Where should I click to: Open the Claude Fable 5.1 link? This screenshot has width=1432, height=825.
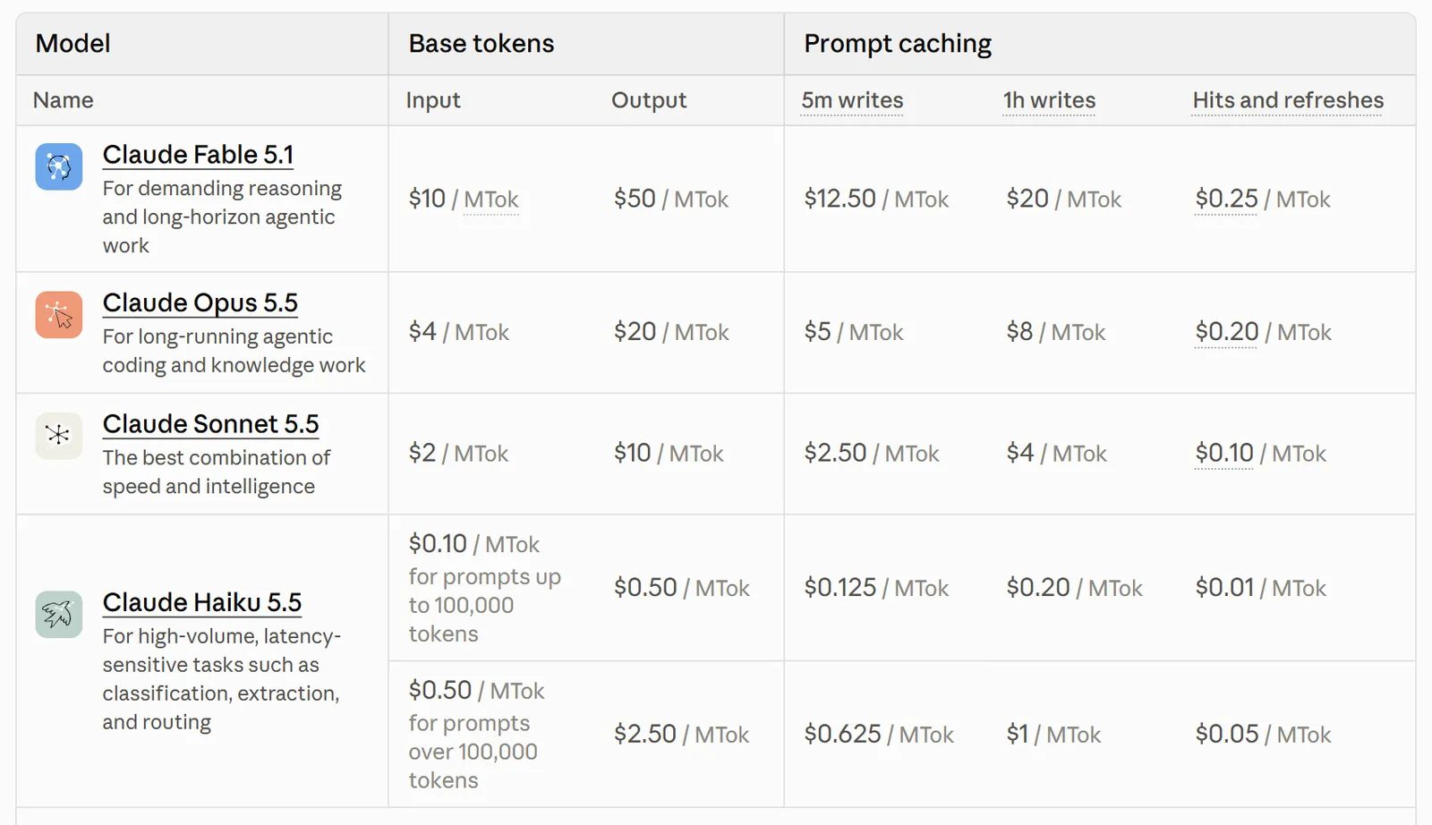pyautogui.click(x=198, y=155)
